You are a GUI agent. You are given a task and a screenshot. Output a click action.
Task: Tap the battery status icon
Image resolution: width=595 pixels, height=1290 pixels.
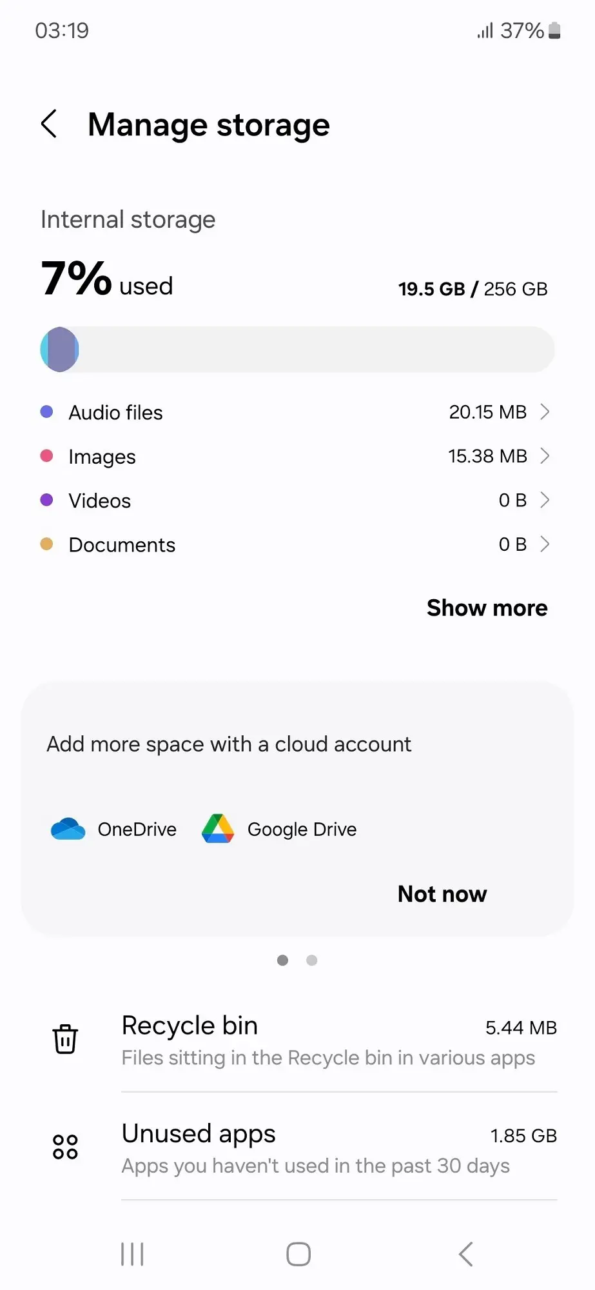[x=554, y=30]
